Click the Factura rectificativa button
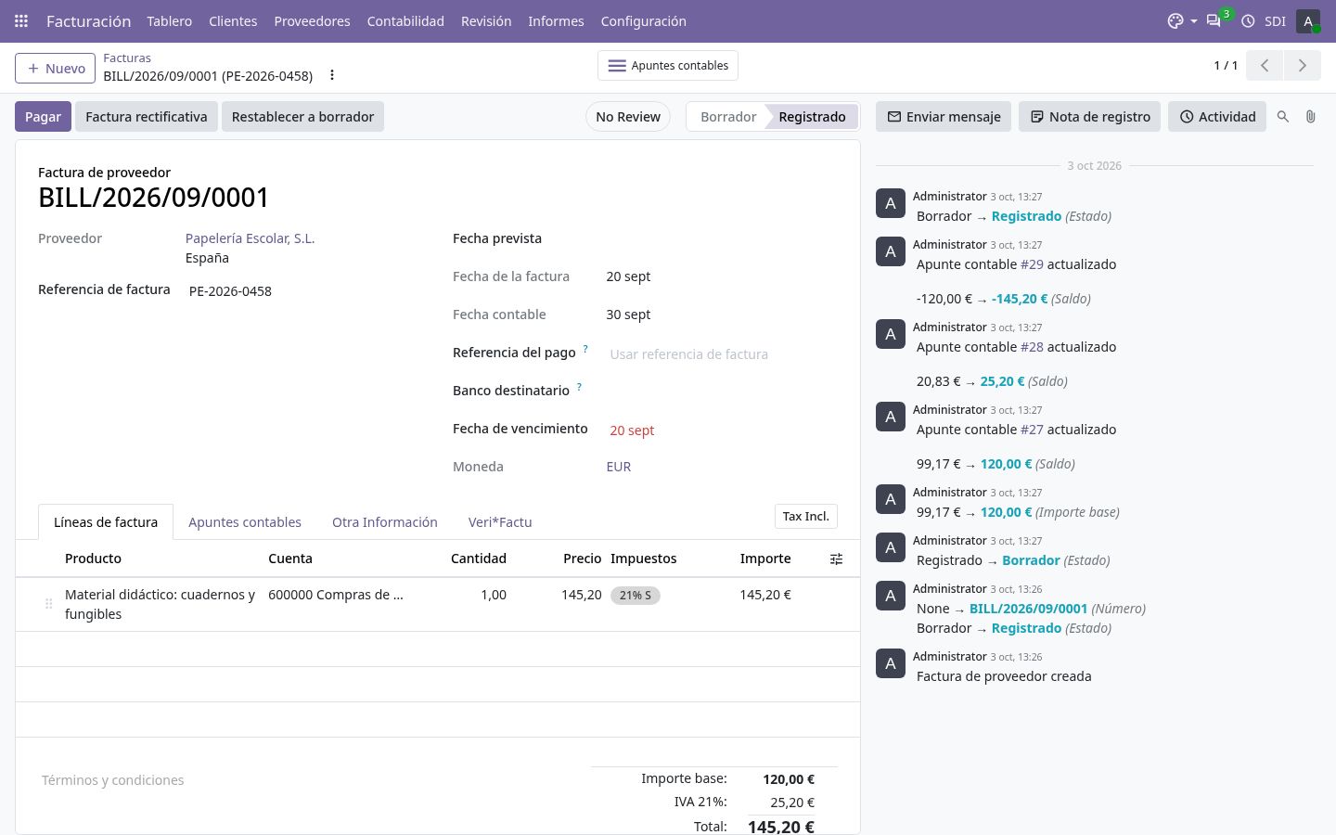Image resolution: width=1336 pixels, height=835 pixels. (x=147, y=117)
